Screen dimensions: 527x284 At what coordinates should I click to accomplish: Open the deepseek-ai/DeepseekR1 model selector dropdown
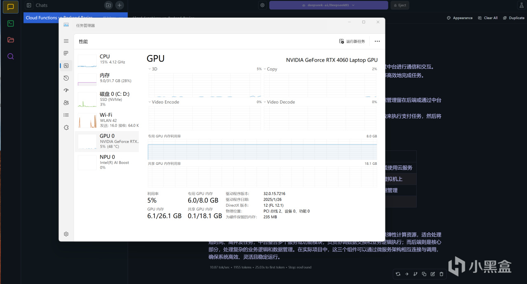point(329,5)
